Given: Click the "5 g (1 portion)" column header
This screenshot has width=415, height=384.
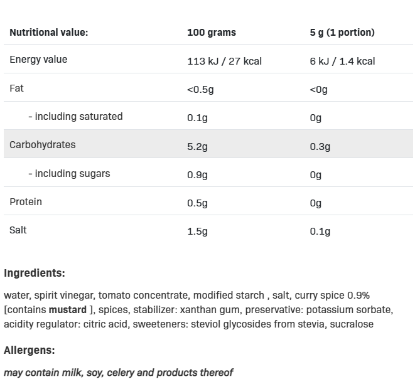Looking at the screenshot, I should pos(342,33).
